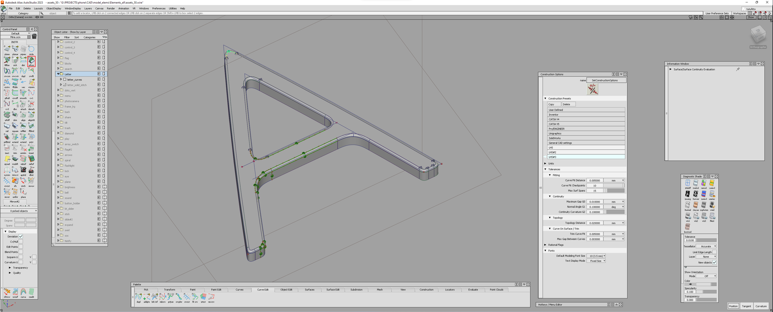This screenshot has height=312, width=773.
Task: Select the SolidWorks construction preset
Action: (586, 138)
